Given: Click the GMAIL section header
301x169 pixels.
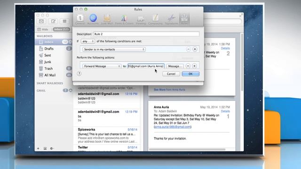Looking at the screenshot, I should [x=41, y=91].
